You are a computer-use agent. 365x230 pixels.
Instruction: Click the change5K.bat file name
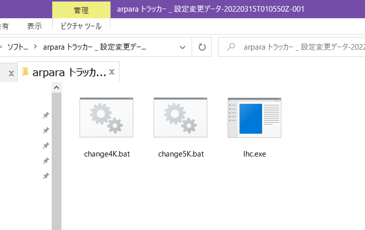coord(181,154)
